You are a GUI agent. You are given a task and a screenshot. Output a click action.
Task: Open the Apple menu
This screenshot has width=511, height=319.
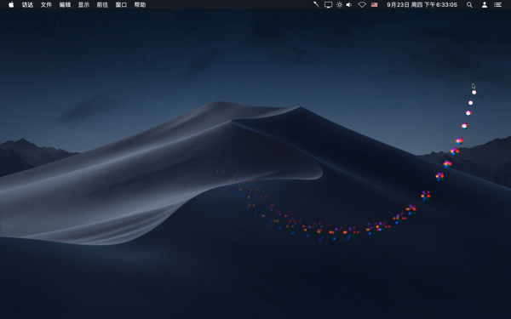11,4
